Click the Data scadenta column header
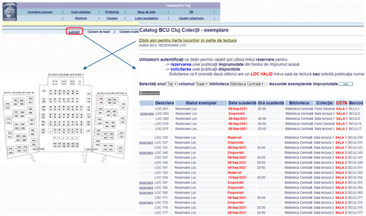366x216 pixels. click(242, 103)
